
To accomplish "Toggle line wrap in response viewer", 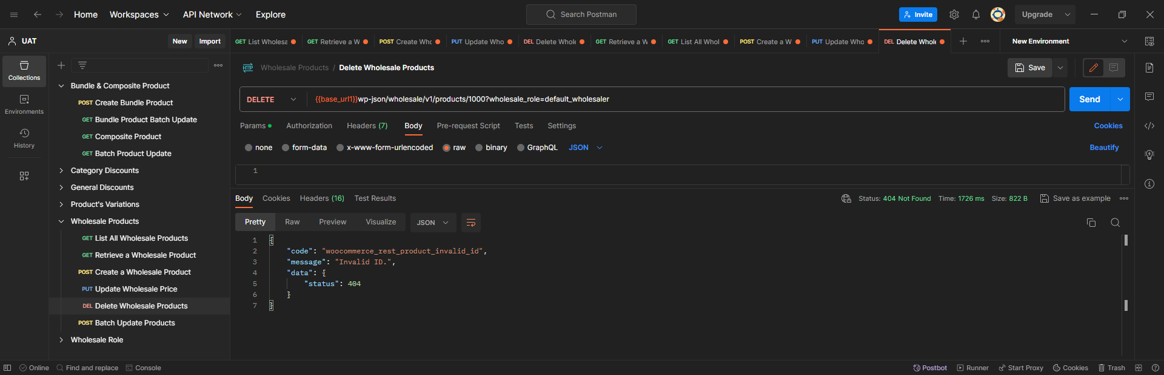I will [x=471, y=223].
